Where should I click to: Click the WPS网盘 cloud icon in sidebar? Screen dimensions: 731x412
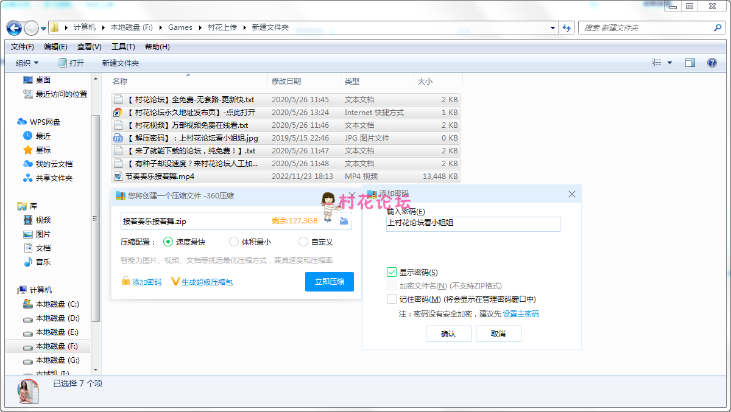point(23,122)
